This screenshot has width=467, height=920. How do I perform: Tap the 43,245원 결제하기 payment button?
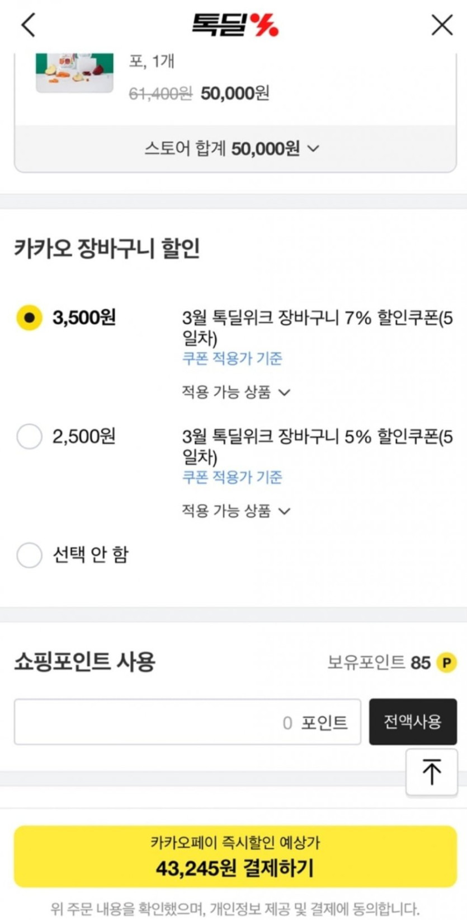235,857
